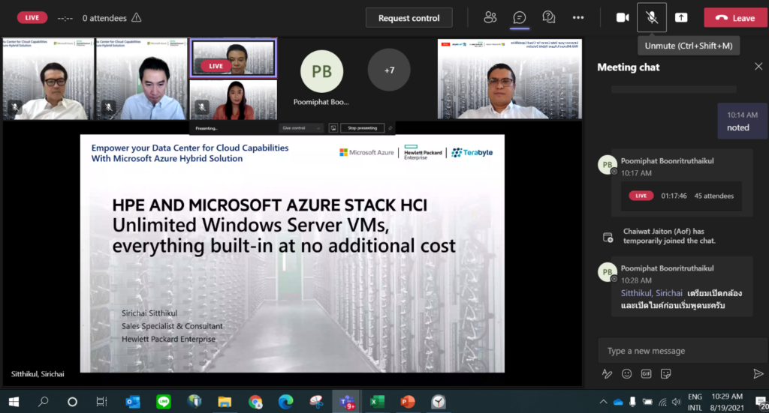This screenshot has width=769, height=413.
Task: Click Poomiphat's 10:17 AM message avatar
Action: click(607, 164)
